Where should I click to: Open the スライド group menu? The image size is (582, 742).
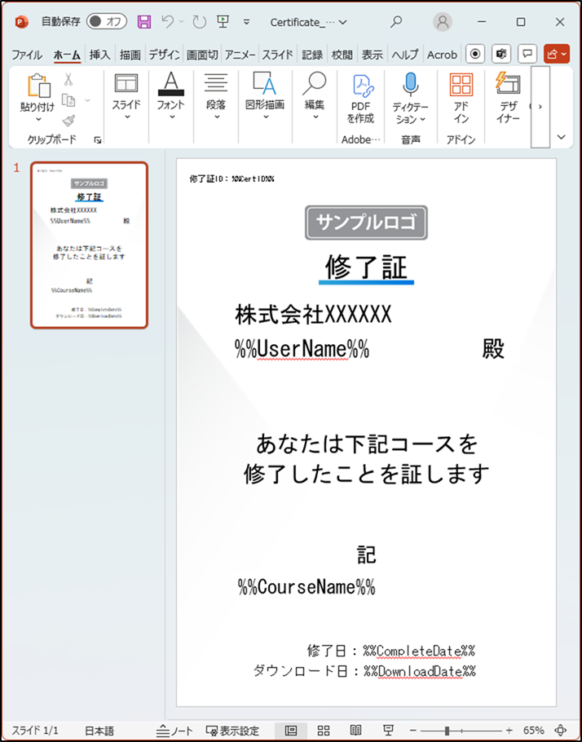pos(126,96)
